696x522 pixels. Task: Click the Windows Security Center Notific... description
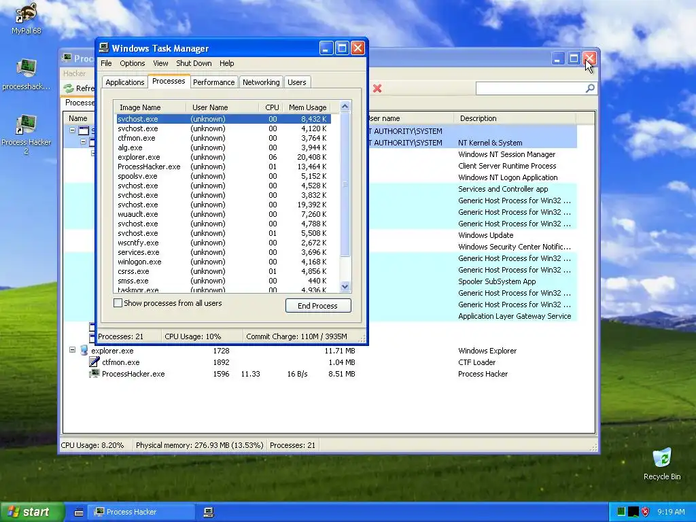[515, 247]
